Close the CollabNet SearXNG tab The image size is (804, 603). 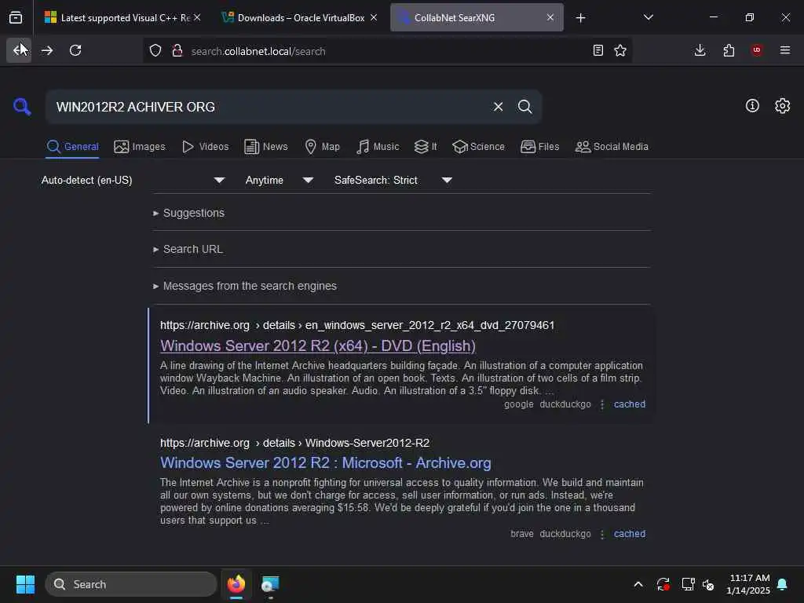pyautogui.click(x=550, y=17)
